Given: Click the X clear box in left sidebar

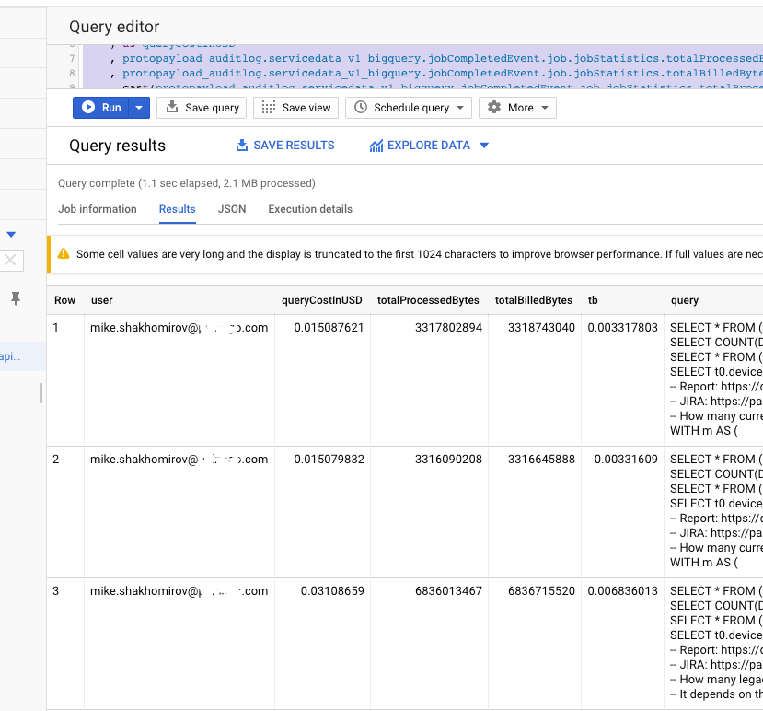Looking at the screenshot, I should tap(11, 260).
